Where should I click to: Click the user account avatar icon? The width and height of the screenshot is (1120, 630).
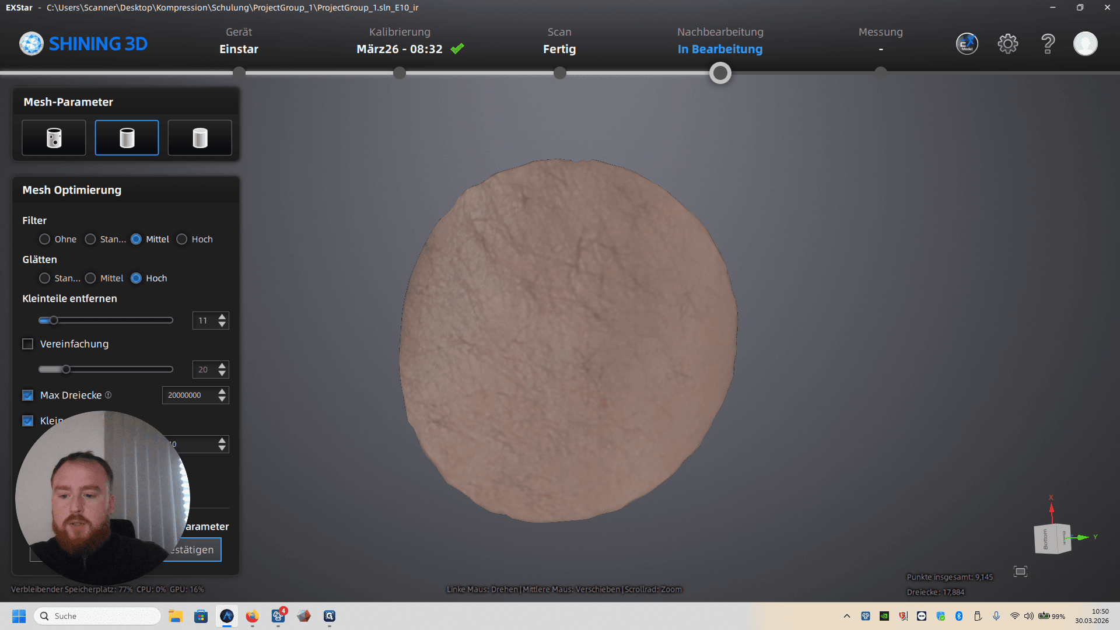click(1085, 44)
